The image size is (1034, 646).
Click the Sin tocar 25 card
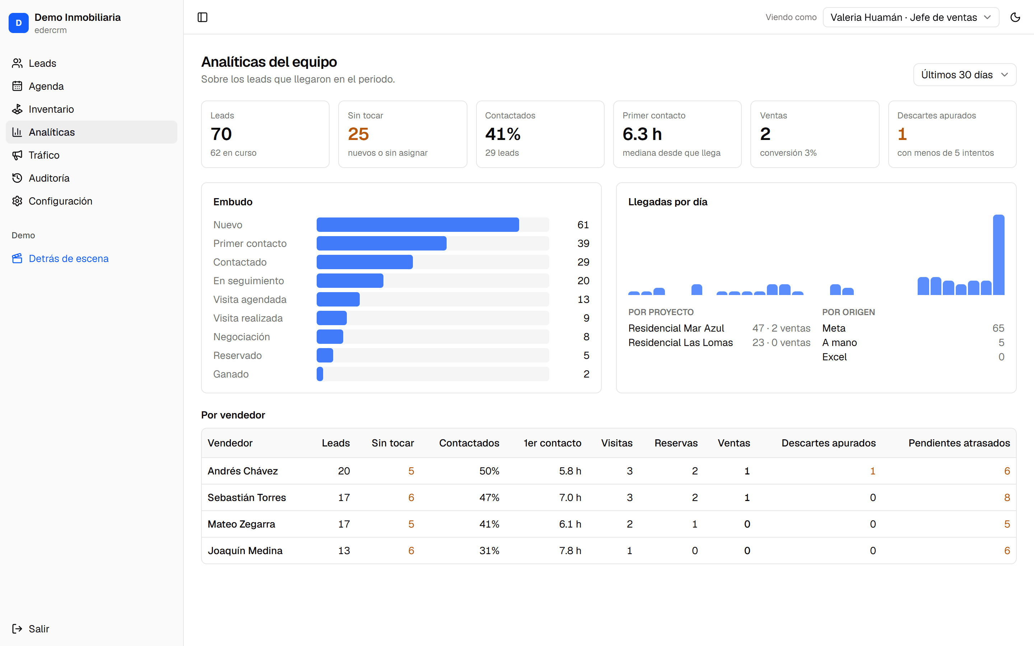402,134
